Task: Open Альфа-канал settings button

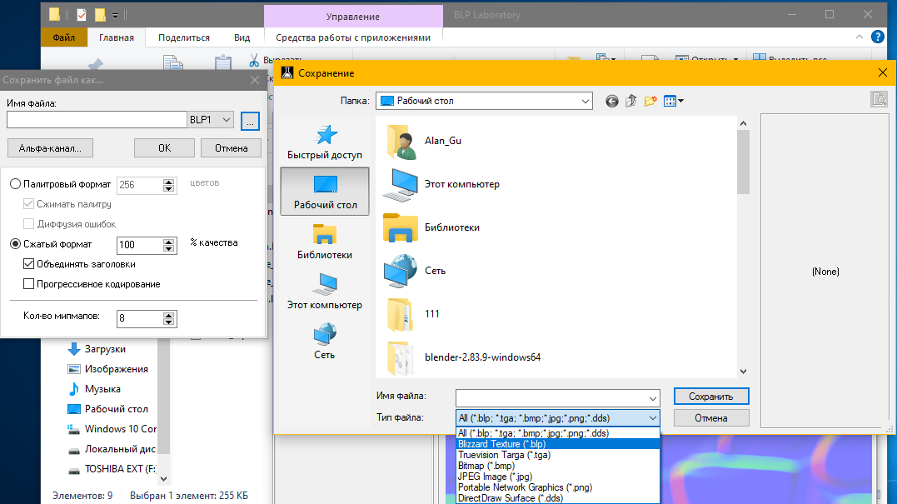Action: pyautogui.click(x=50, y=148)
